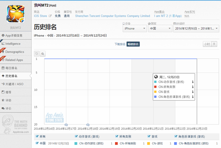Click the external link icon after iOS Store
Screen dimensions: 221x148
[x=50, y=16]
